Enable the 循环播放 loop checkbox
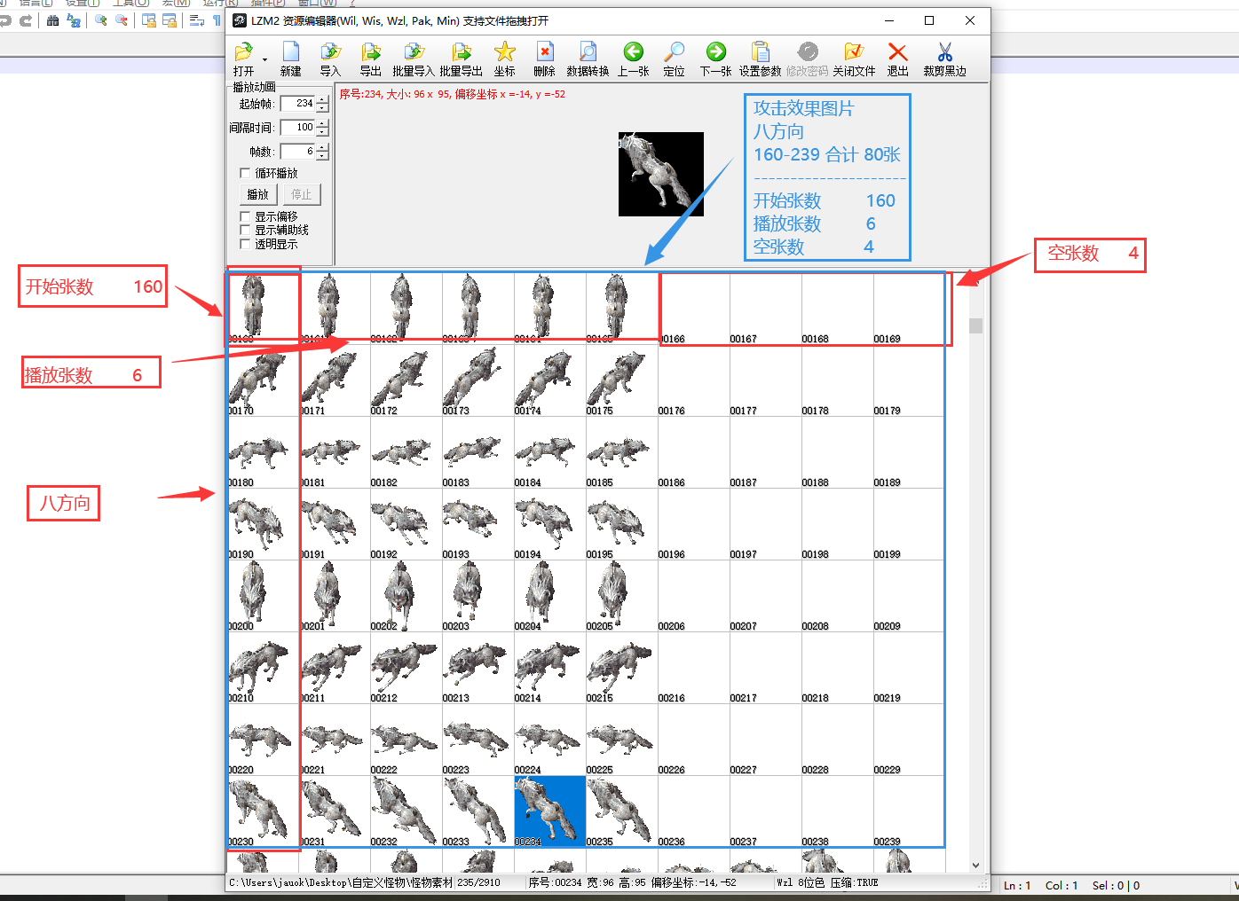 click(246, 173)
